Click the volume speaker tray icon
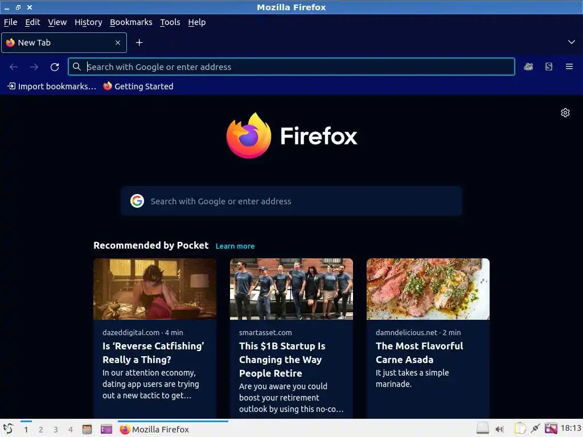Viewport: 583px width, 437px height. (499, 429)
